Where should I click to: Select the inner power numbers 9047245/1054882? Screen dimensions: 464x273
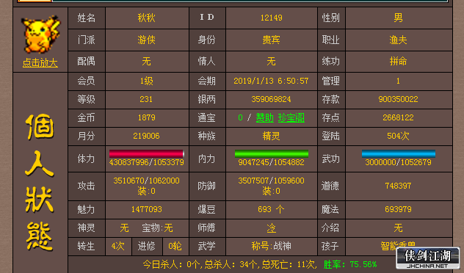[x=272, y=162]
